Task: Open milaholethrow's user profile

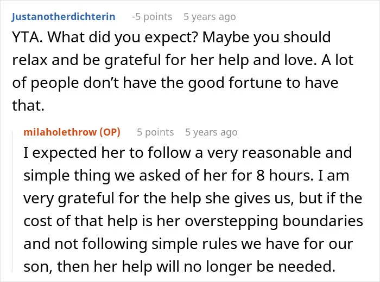Action: 60,132
